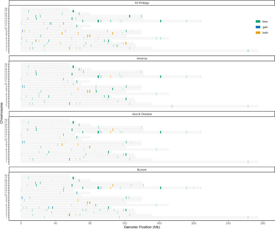Click the blue gain legend swatch
Image resolution: width=275 pixels, height=229 pixels.
258,27
